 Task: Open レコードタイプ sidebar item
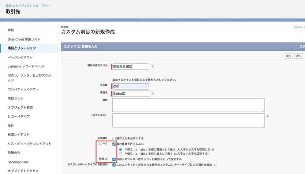click(19, 116)
